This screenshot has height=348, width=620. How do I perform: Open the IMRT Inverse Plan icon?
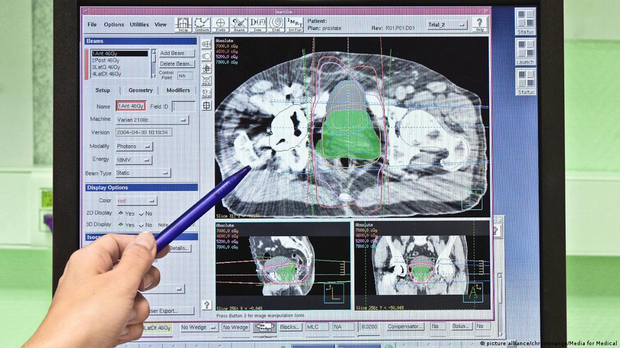[295, 25]
